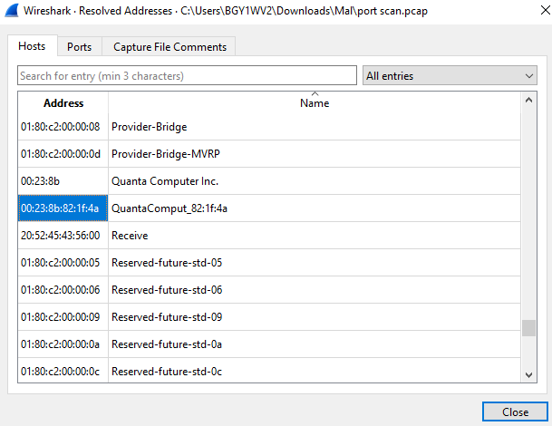Click the All entries dropdown chevron
This screenshot has width=552, height=426.
(528, 76)
